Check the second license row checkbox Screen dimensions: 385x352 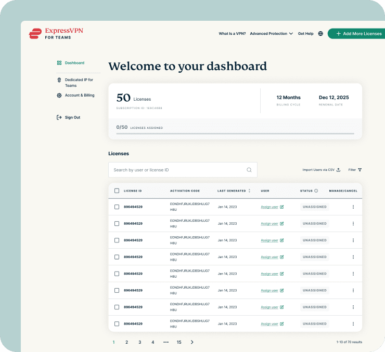coord(117,224)
